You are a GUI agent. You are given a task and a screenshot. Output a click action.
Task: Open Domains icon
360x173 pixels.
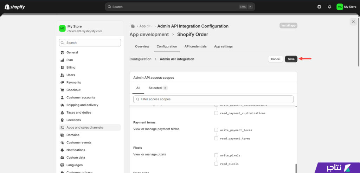[x=62, y=135]
